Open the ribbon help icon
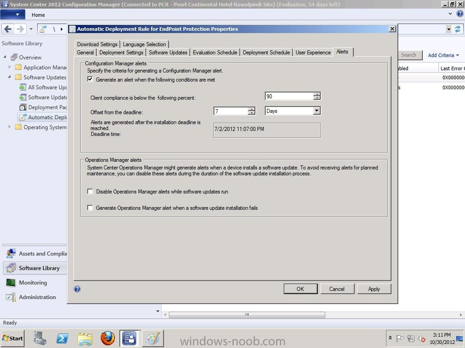465x348 pixels. pos(460,14)
